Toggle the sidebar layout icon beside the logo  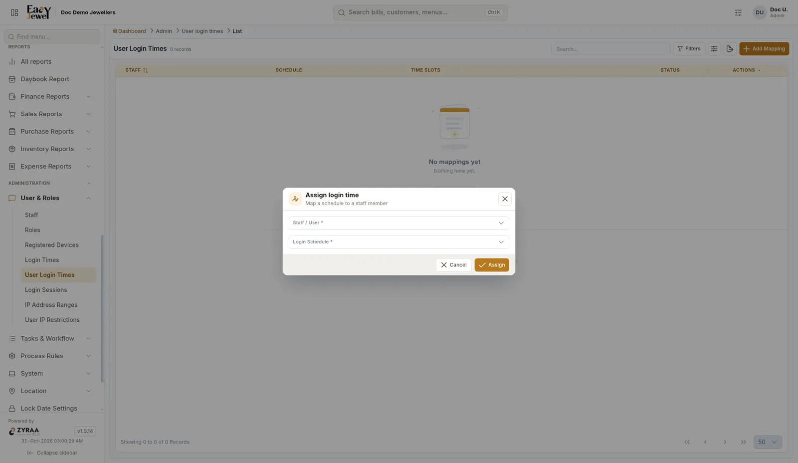[x=14, y=12]
